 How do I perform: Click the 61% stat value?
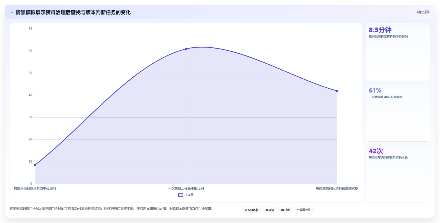coord(375,90)
